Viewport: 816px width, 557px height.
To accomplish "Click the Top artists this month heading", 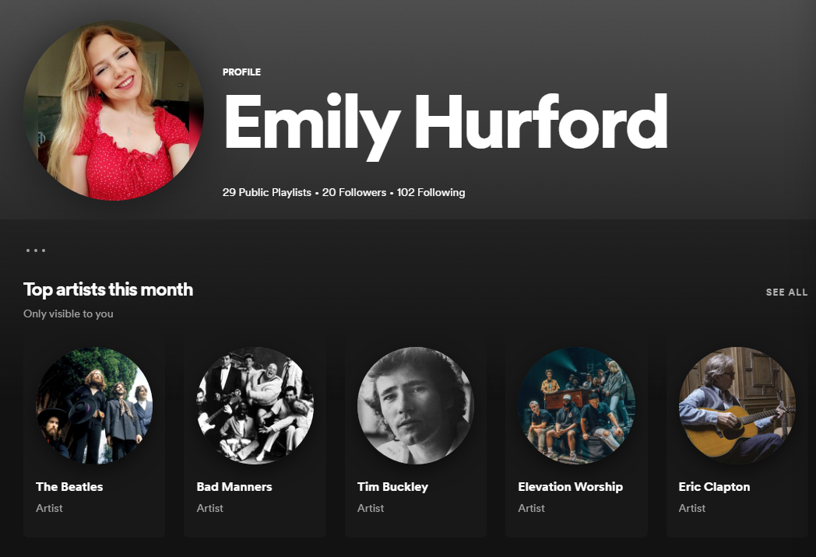I will [x=108, y=289].
